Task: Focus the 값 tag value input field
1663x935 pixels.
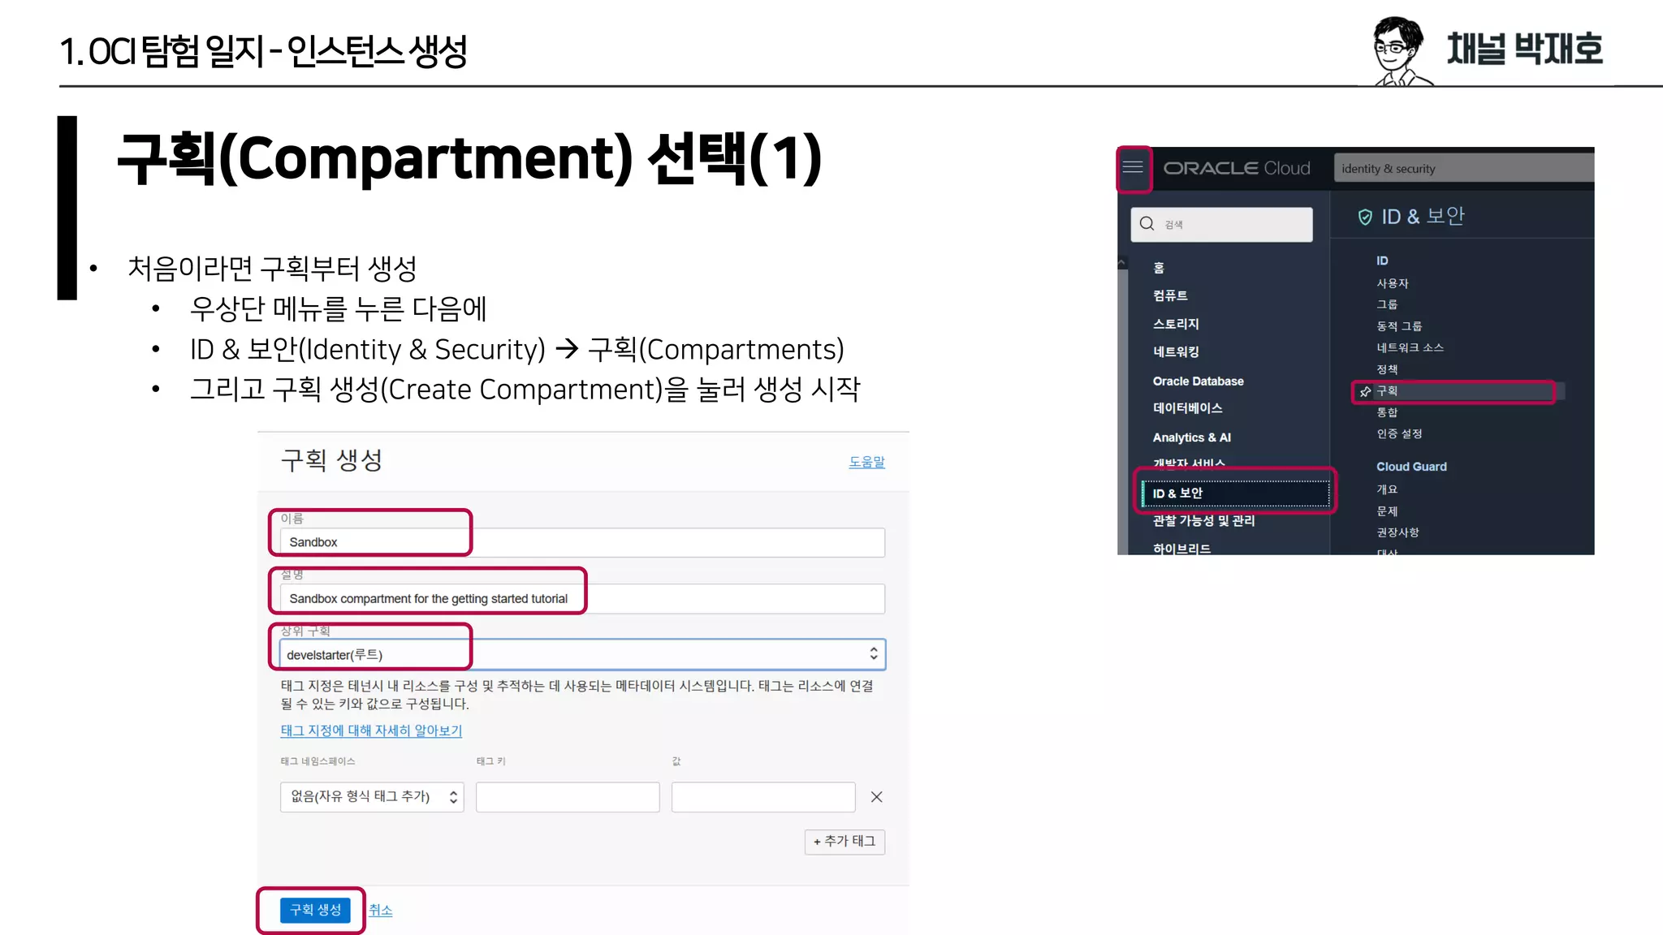Action: click(x=763, y=797)
